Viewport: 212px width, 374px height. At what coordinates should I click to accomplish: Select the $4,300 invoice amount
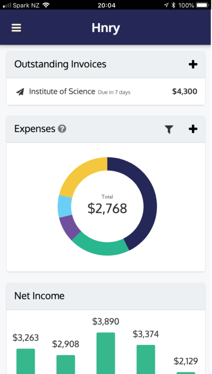click(184, 92)
